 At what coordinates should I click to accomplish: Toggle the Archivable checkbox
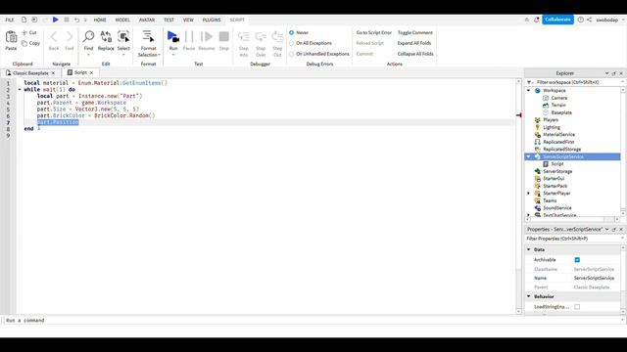(577, 260)
